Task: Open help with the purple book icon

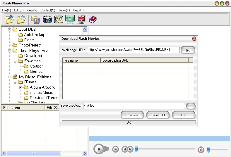Action: (x=93, y=19)
